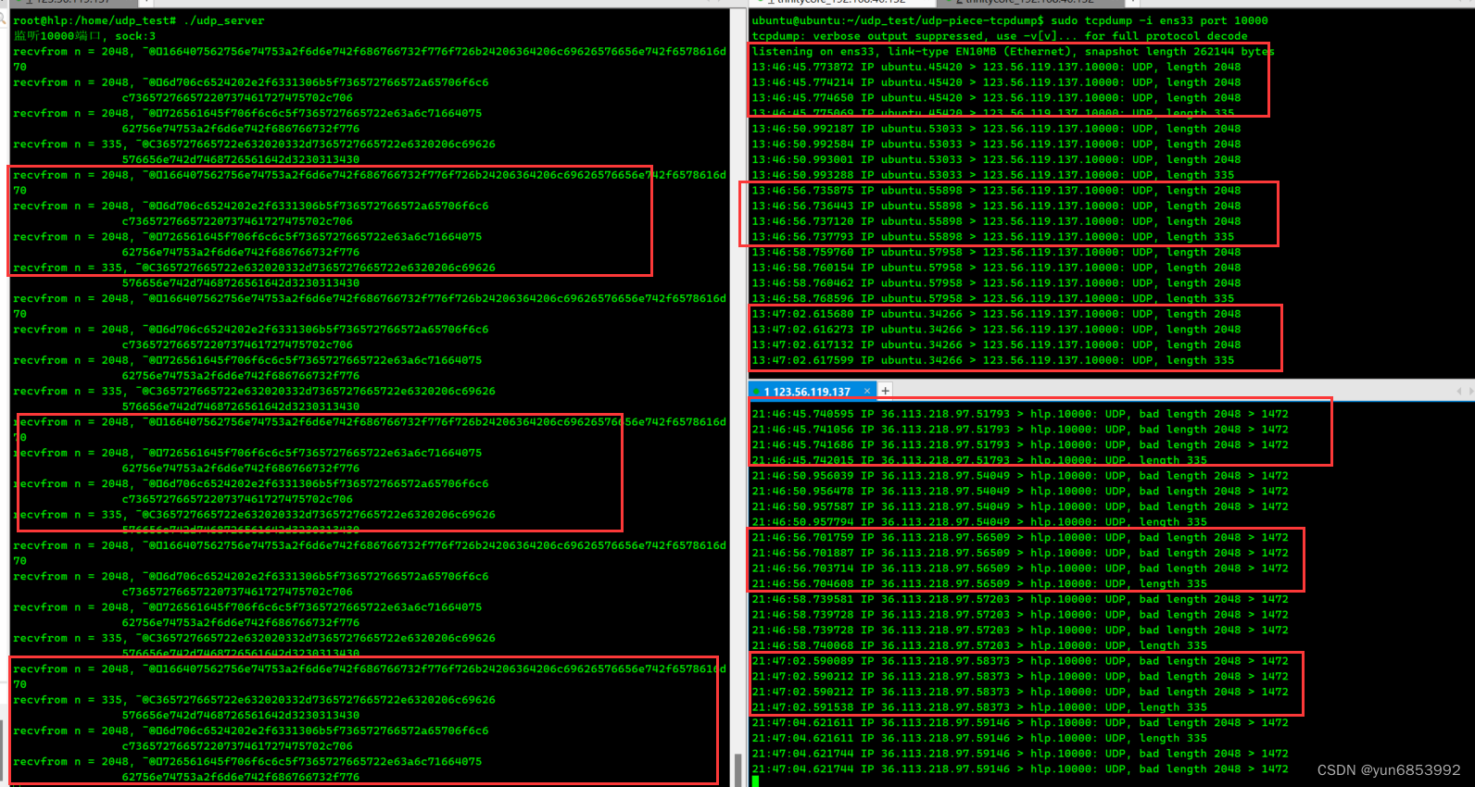Select the 21:46:56.701759 bad length line

[x=1020, y=537]
